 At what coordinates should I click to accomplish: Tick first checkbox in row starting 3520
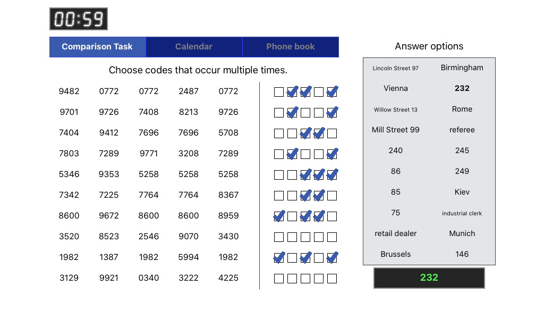click(279, 237)
